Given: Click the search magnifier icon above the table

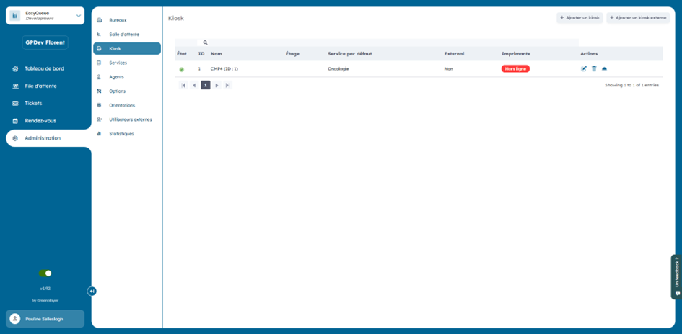Looking at the screenshot, I should click(x=205, y=42).
